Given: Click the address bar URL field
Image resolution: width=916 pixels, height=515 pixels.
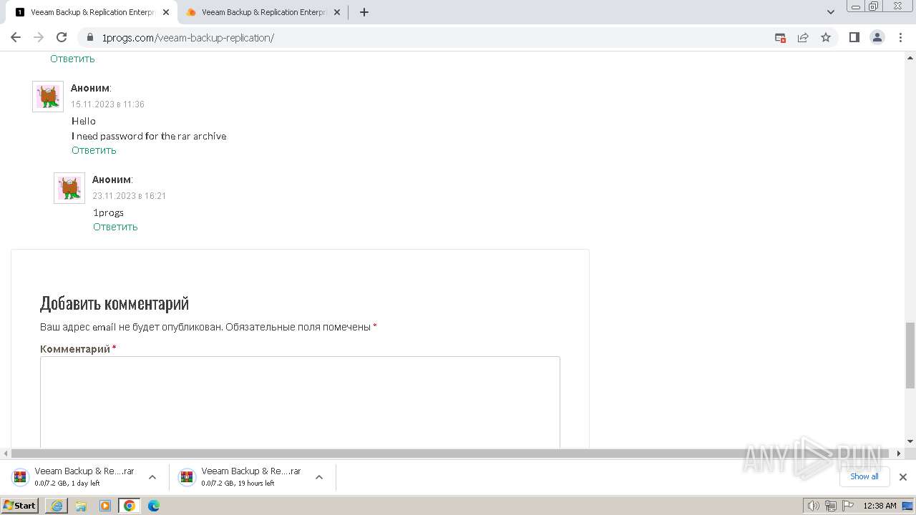Looking at the screenshot, I should (x=429, y=37).
